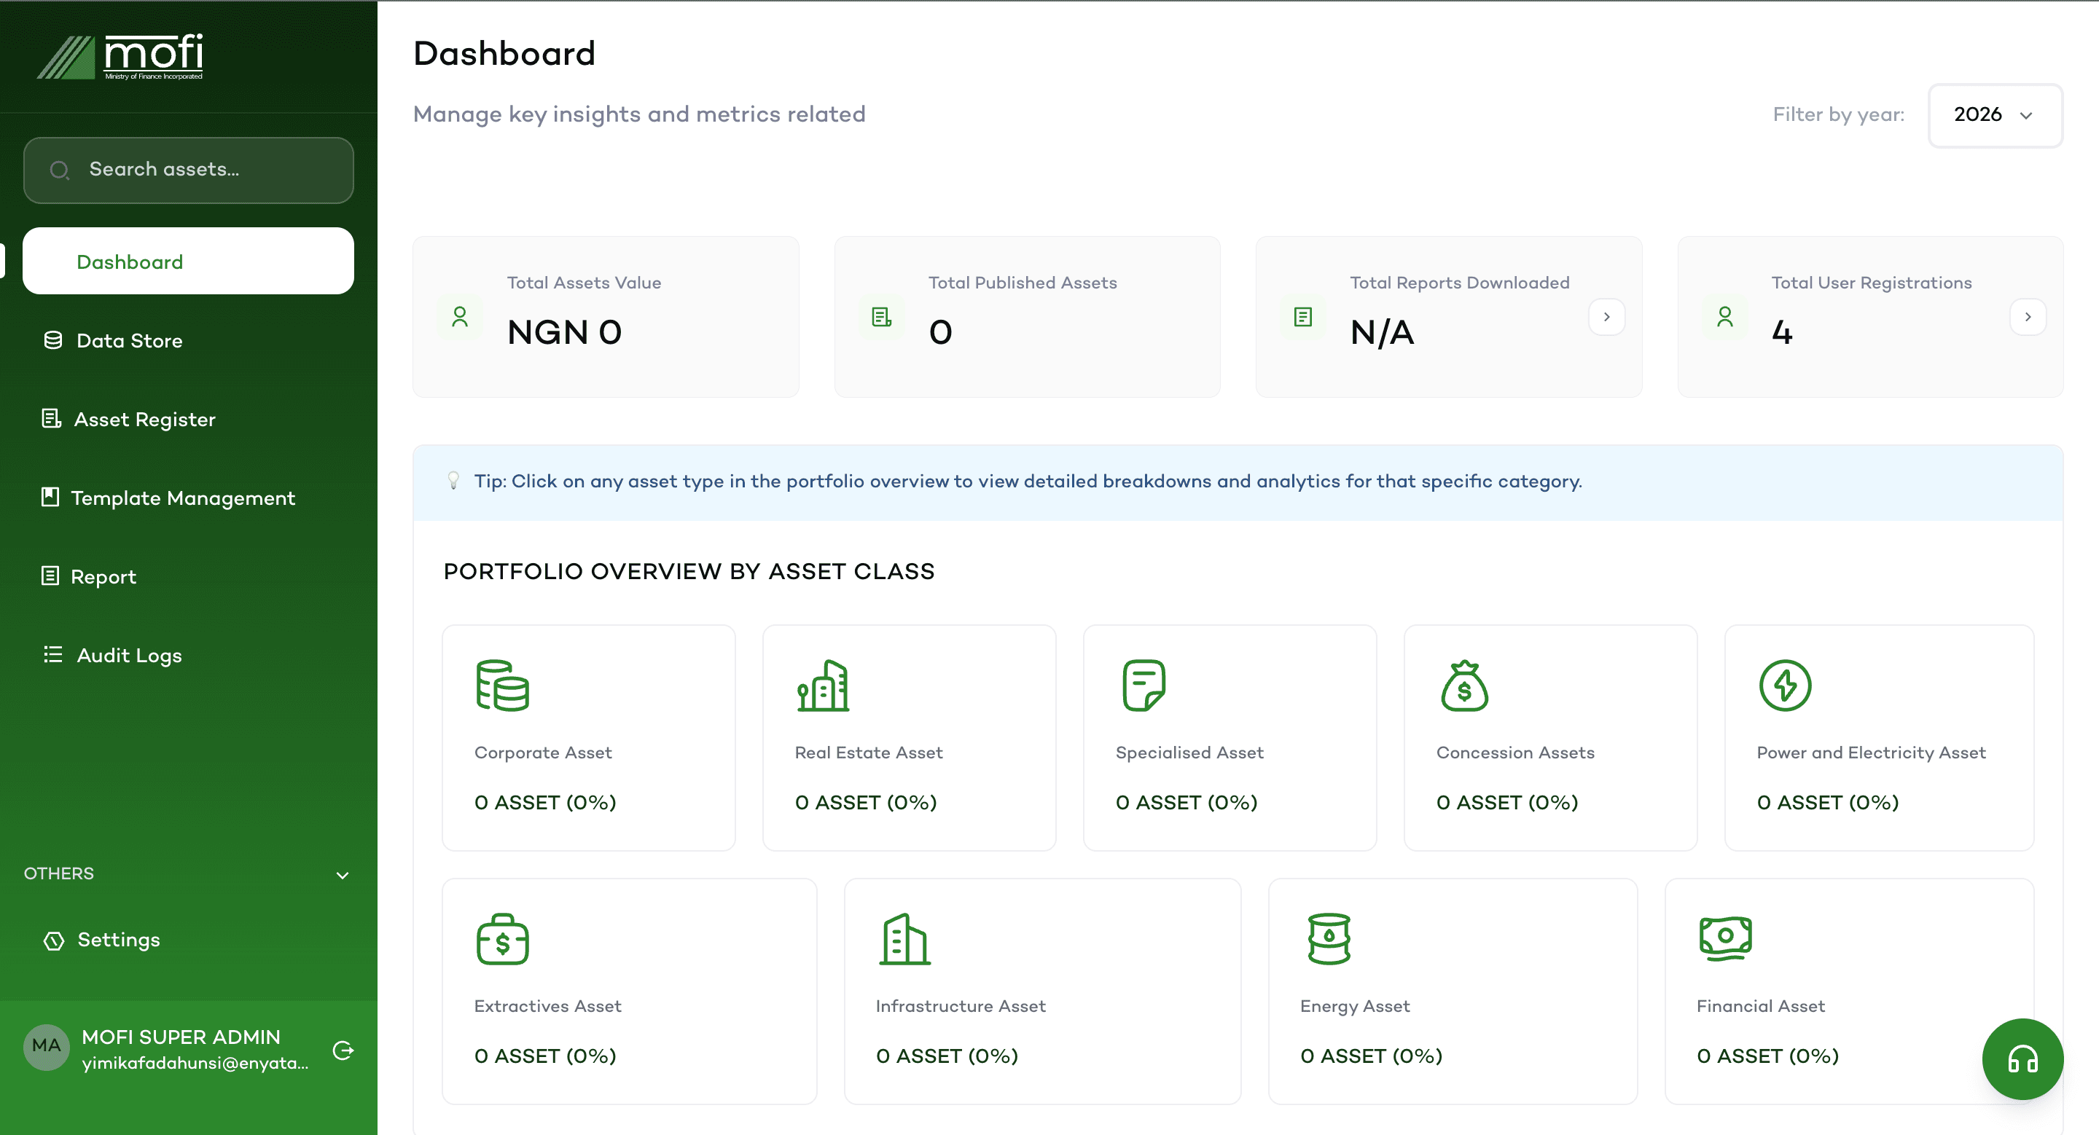Select the Power and Electricity lightning icon
The height and width of the screenshot is (1135, 2099).
(x=1784, y=685)
